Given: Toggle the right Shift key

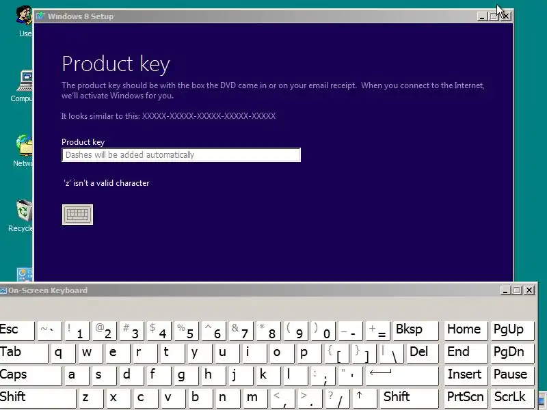Looking at the screenshot, I should coord(409,398).
